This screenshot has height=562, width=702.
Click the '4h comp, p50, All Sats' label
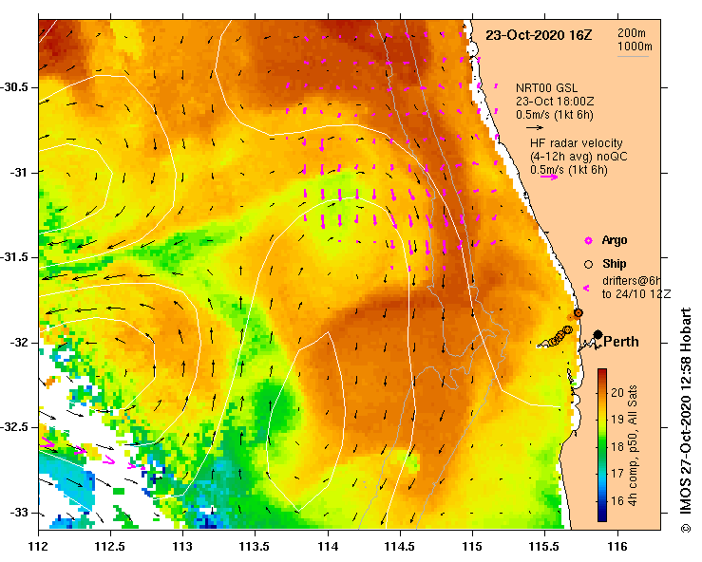pos(633,445)
